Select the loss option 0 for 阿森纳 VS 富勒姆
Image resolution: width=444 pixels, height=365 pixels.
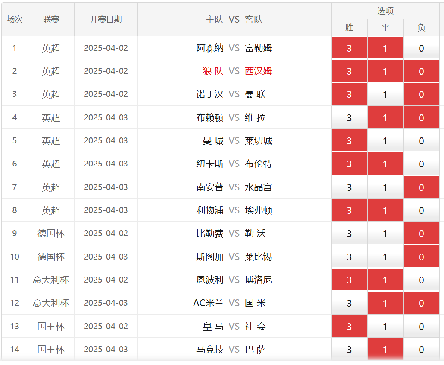pos(421,48)
